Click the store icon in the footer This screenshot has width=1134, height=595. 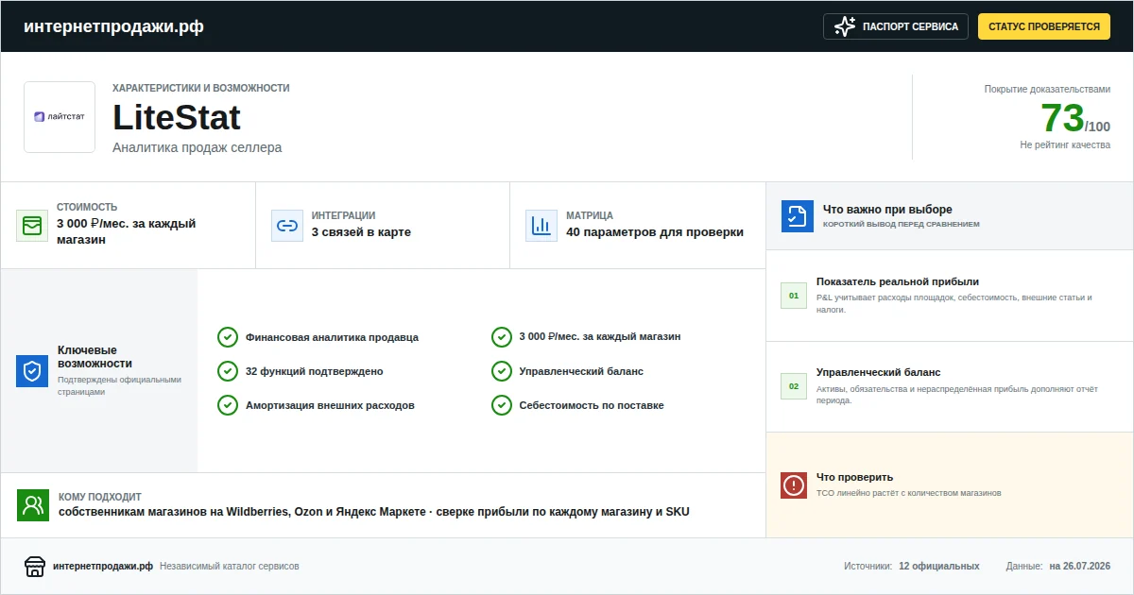[34, 567]
